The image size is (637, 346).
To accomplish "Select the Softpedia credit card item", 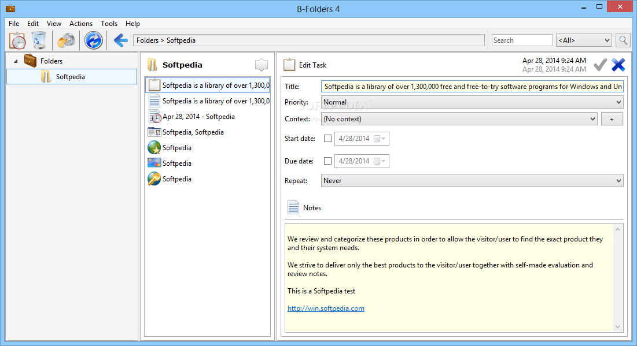I will click(207, 163).
